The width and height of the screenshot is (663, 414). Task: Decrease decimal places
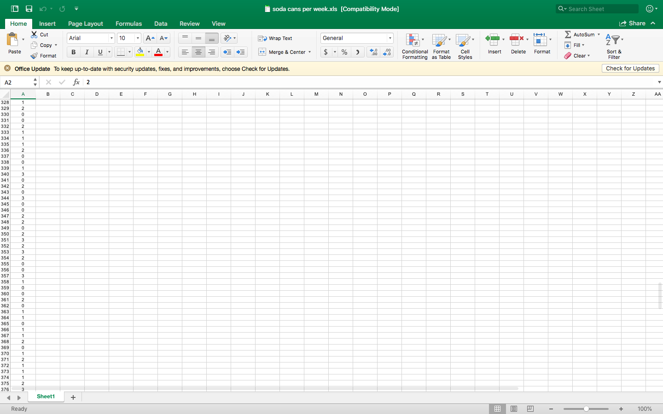pos(387,52)
